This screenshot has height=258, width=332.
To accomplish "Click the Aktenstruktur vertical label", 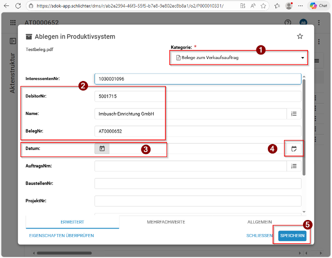I will pyautogui.click(x=12, y=73).
